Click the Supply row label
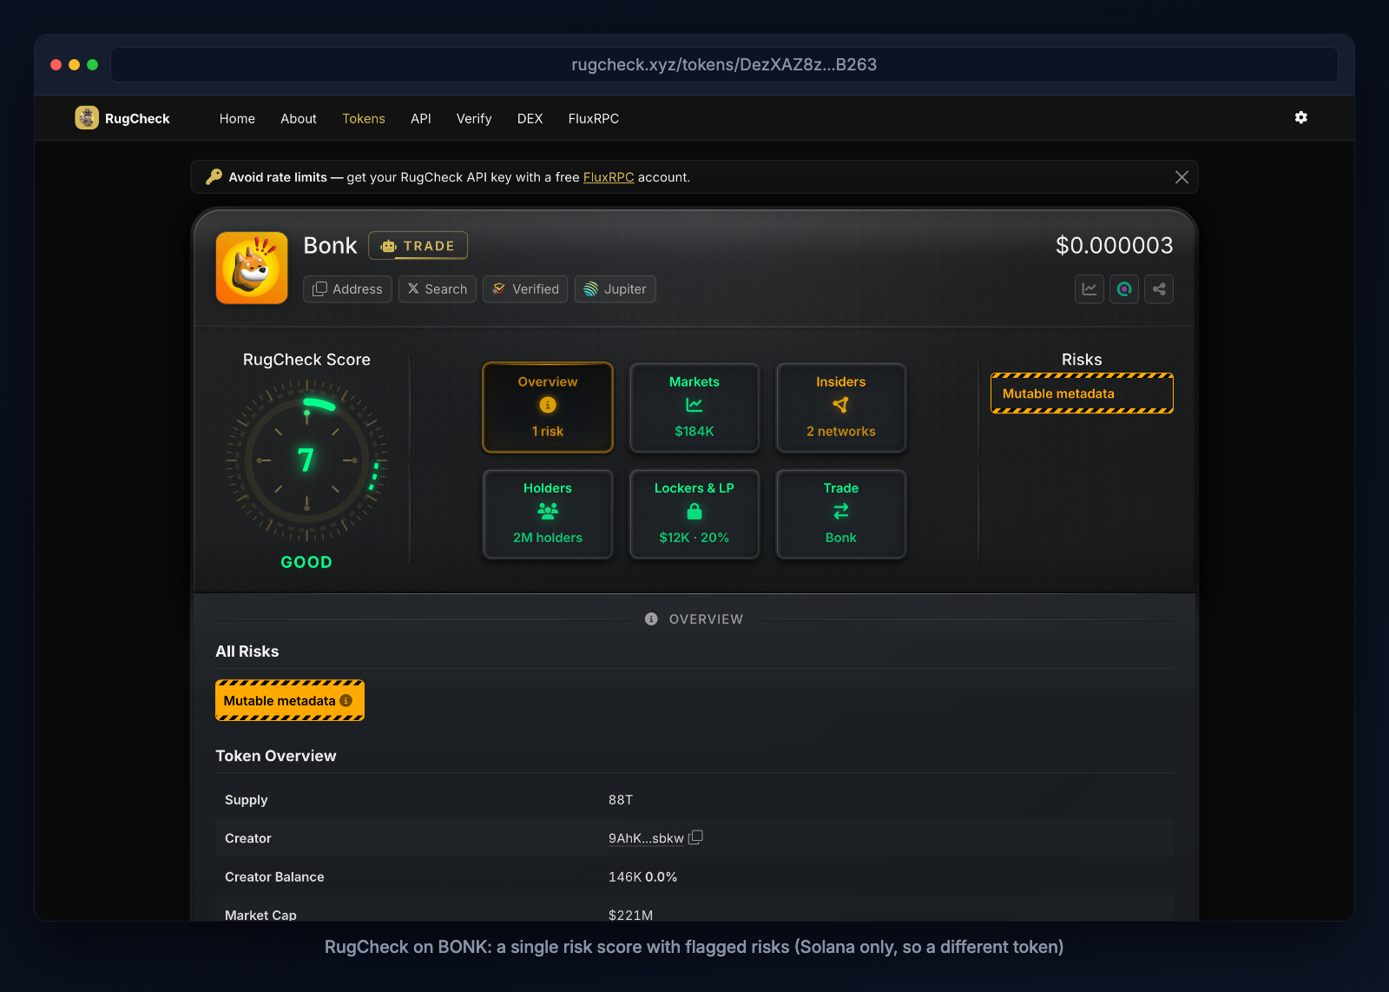1389x992 pixels. pos(247,800)
